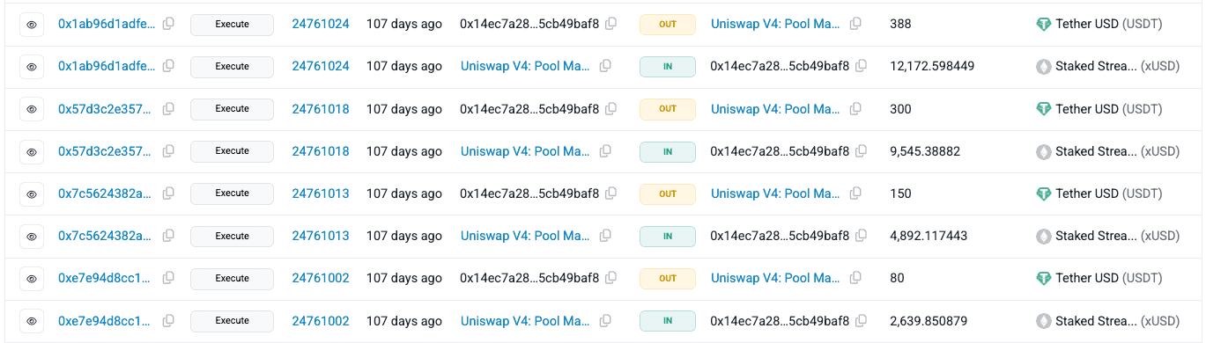Open hash 0x57d3c2e357 in the 300 USDT row
1206x343 pixels.
tap(107, 109)
